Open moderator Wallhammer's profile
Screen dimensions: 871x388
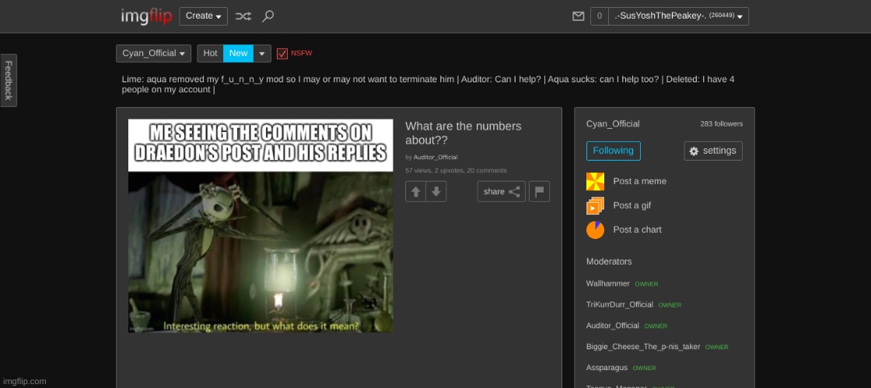click(607, 284)
